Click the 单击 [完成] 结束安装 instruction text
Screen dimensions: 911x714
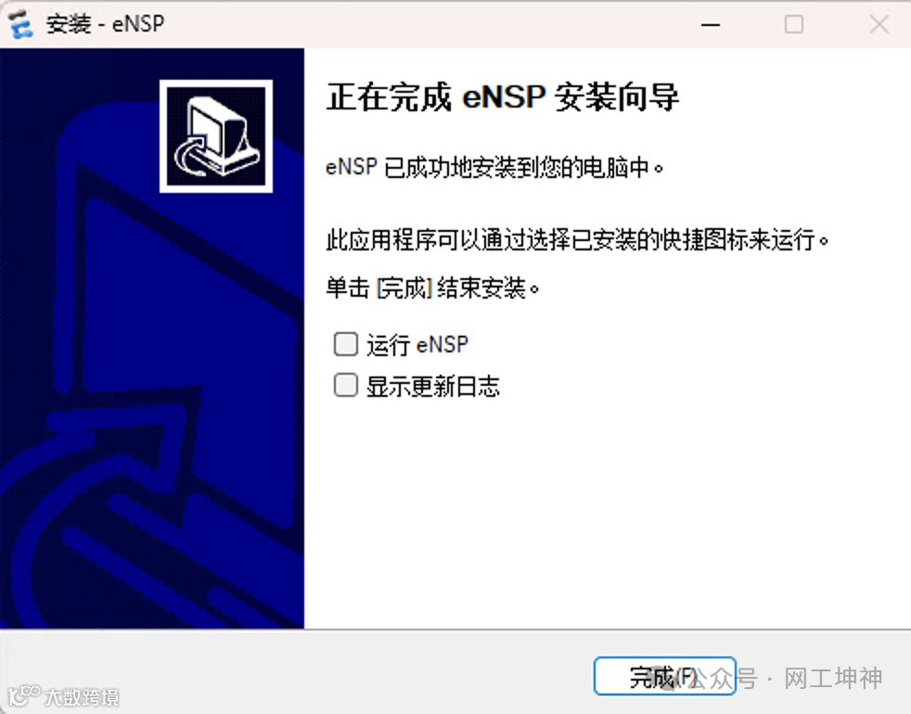click(433, 287)
